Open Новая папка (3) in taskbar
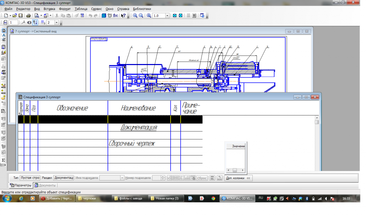 [166, 198]
